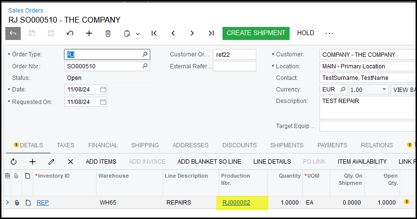Refresh the details grid
This screenshot has width=417, height=219.
(x=14, y=162)
